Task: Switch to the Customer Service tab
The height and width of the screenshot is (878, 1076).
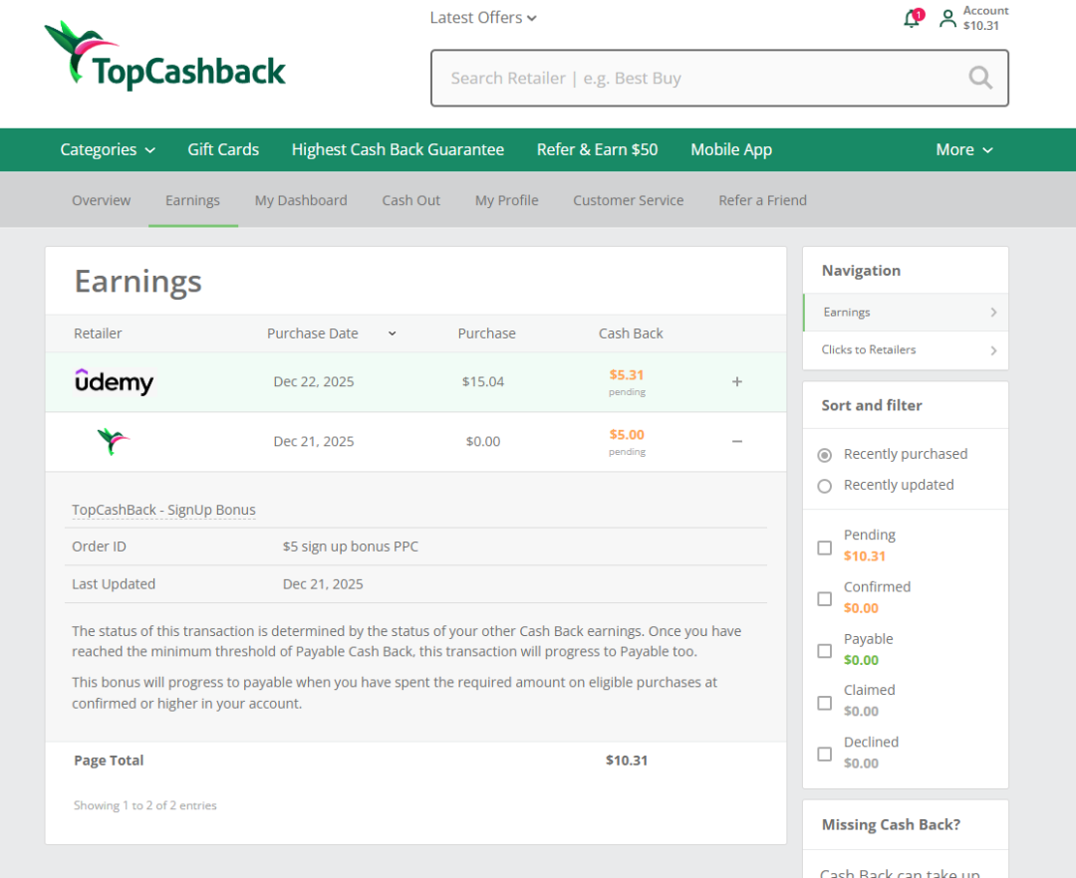Action: (x=629, y=200)
